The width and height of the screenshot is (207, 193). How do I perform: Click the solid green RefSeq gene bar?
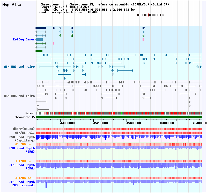39,51
